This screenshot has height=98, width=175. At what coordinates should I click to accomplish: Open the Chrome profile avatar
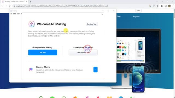click(169, 6)
